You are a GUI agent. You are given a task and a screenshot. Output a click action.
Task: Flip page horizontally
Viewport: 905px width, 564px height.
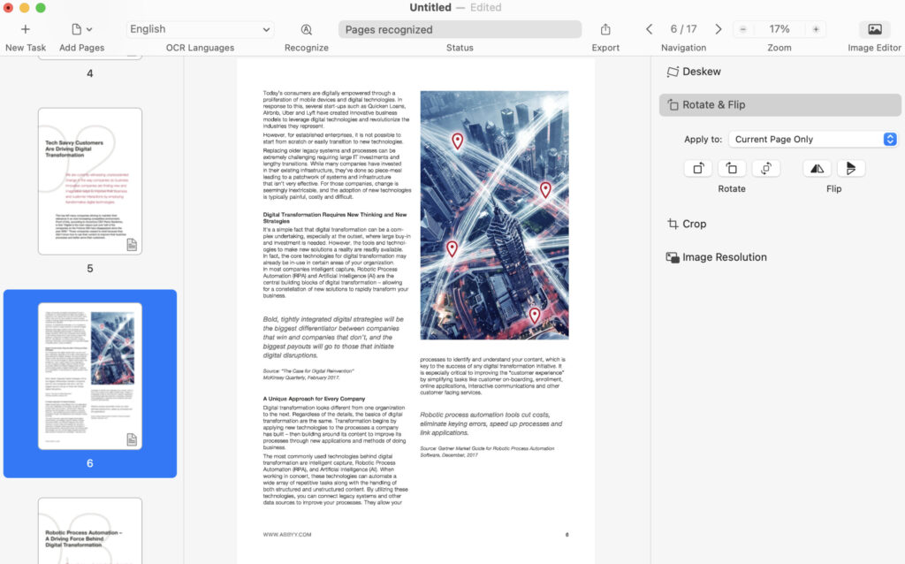(817, 168)
